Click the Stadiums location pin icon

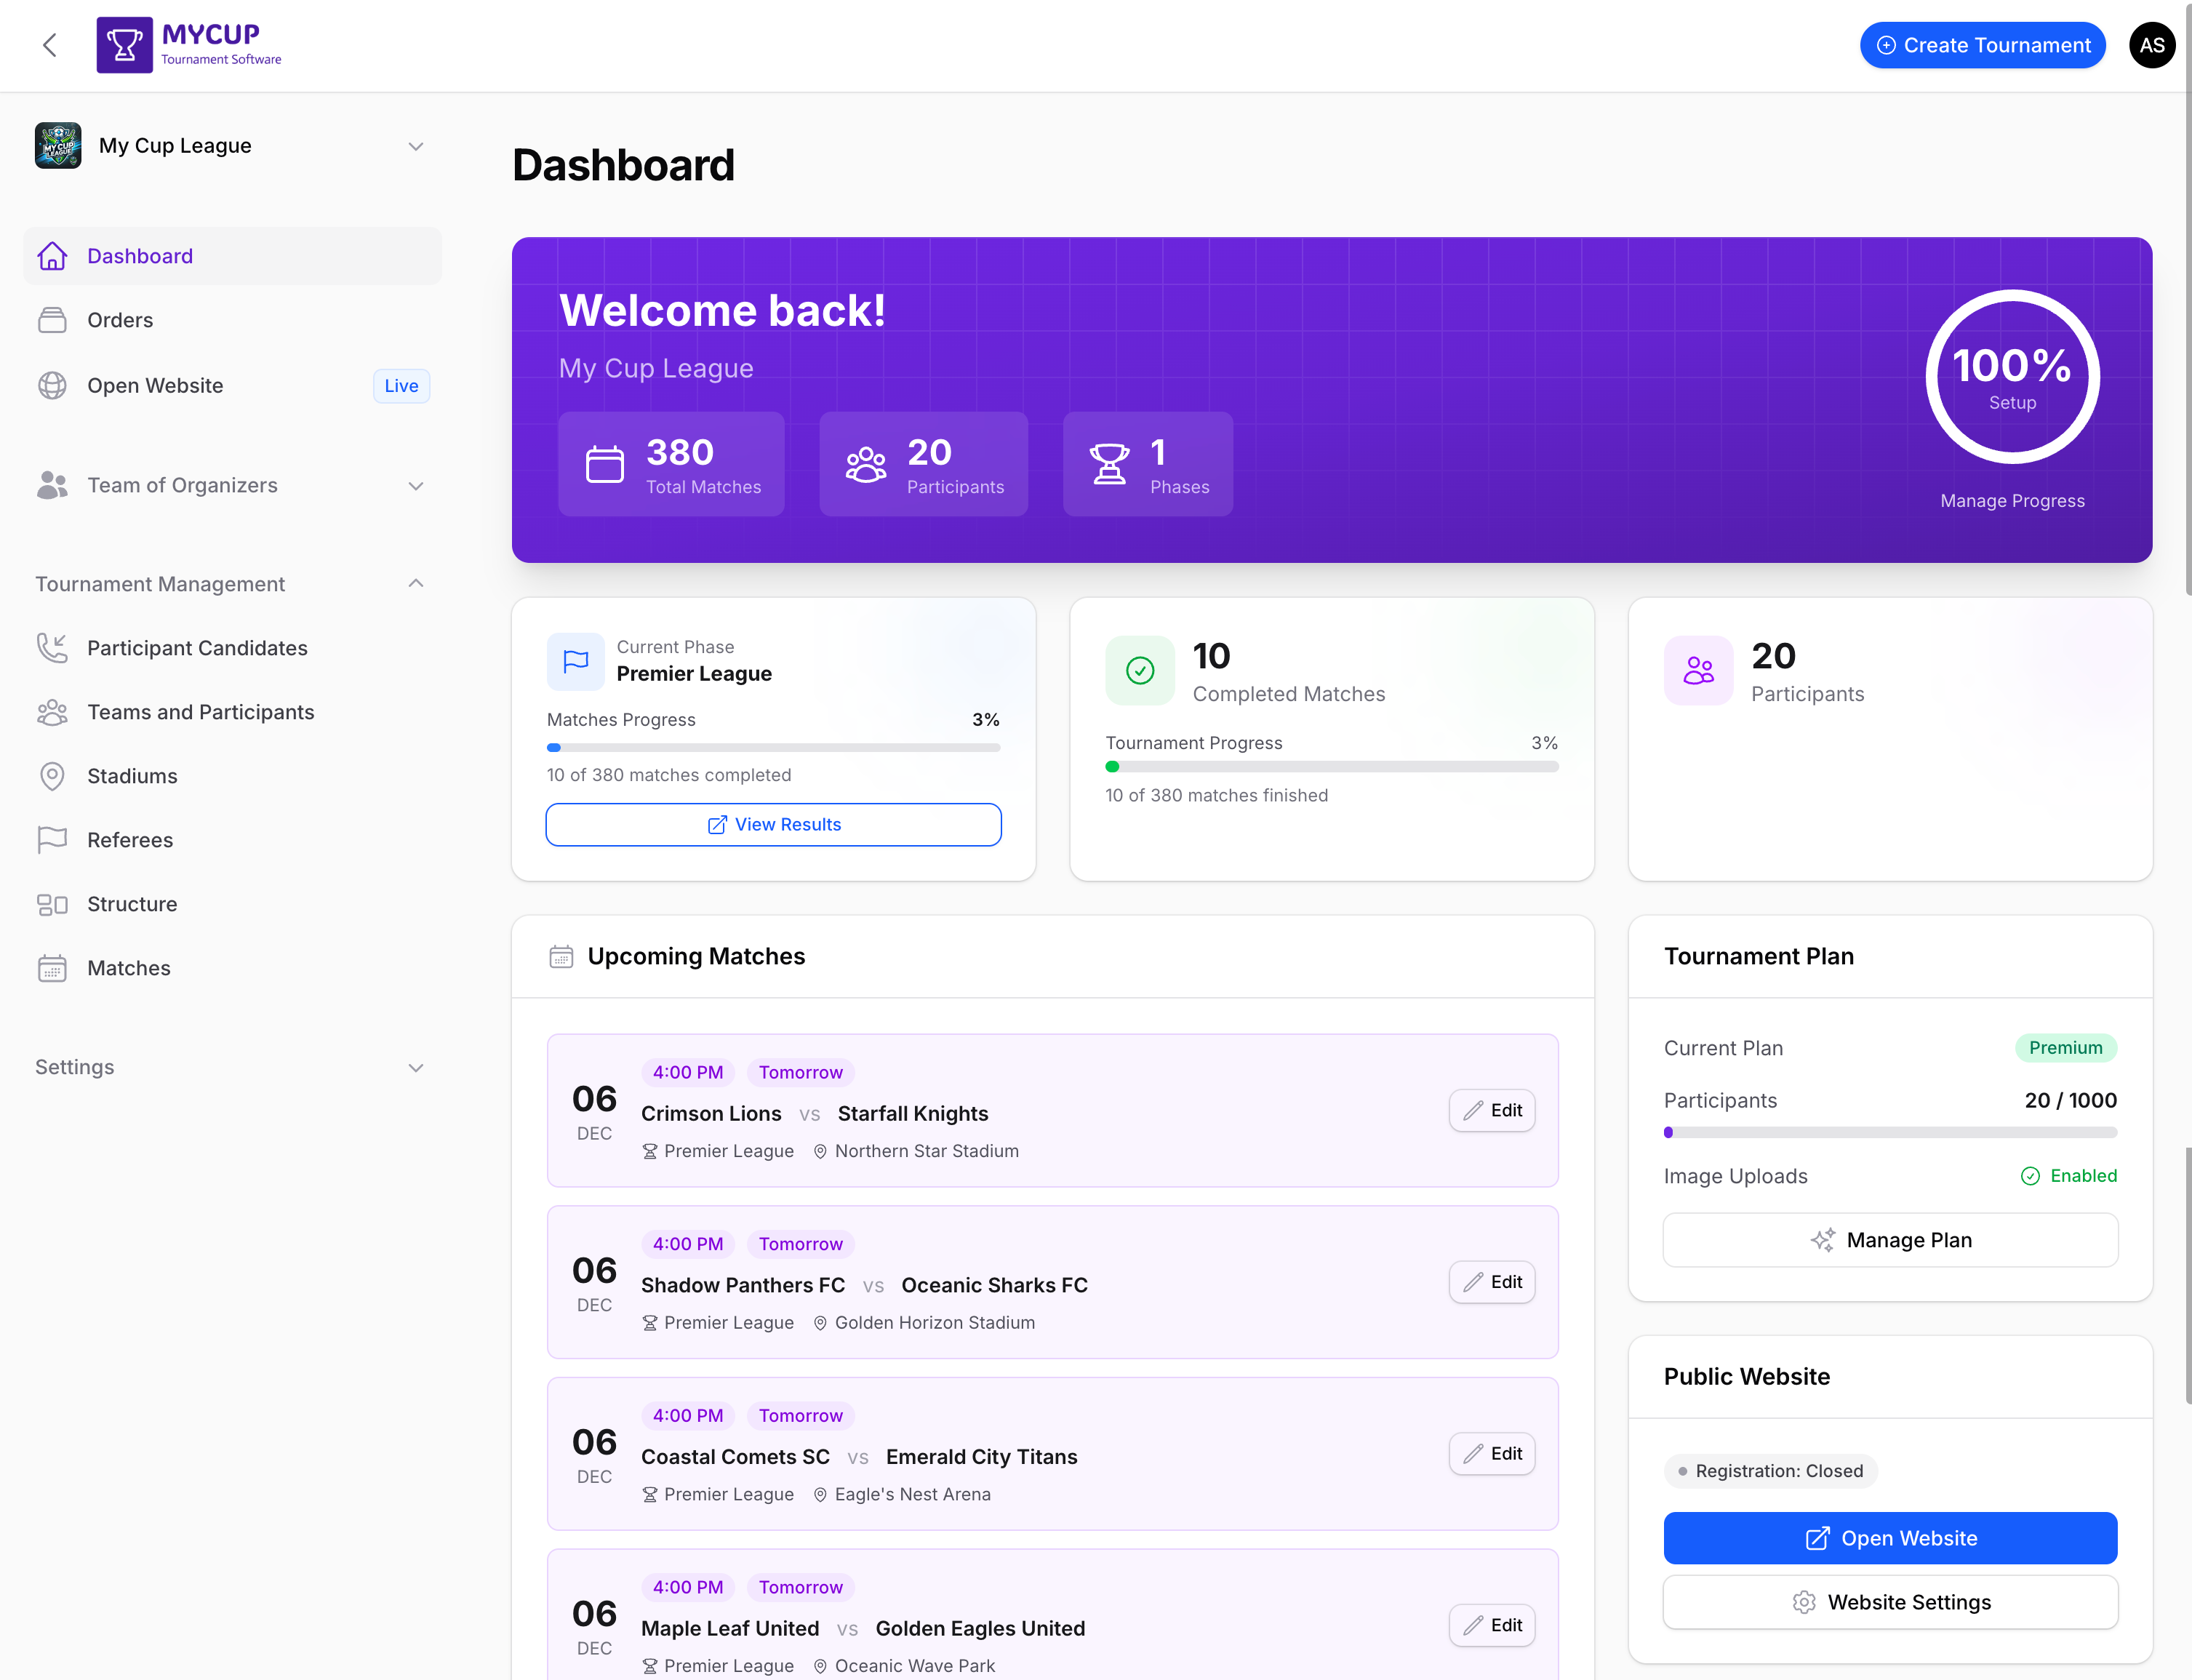tap(52, 776)
